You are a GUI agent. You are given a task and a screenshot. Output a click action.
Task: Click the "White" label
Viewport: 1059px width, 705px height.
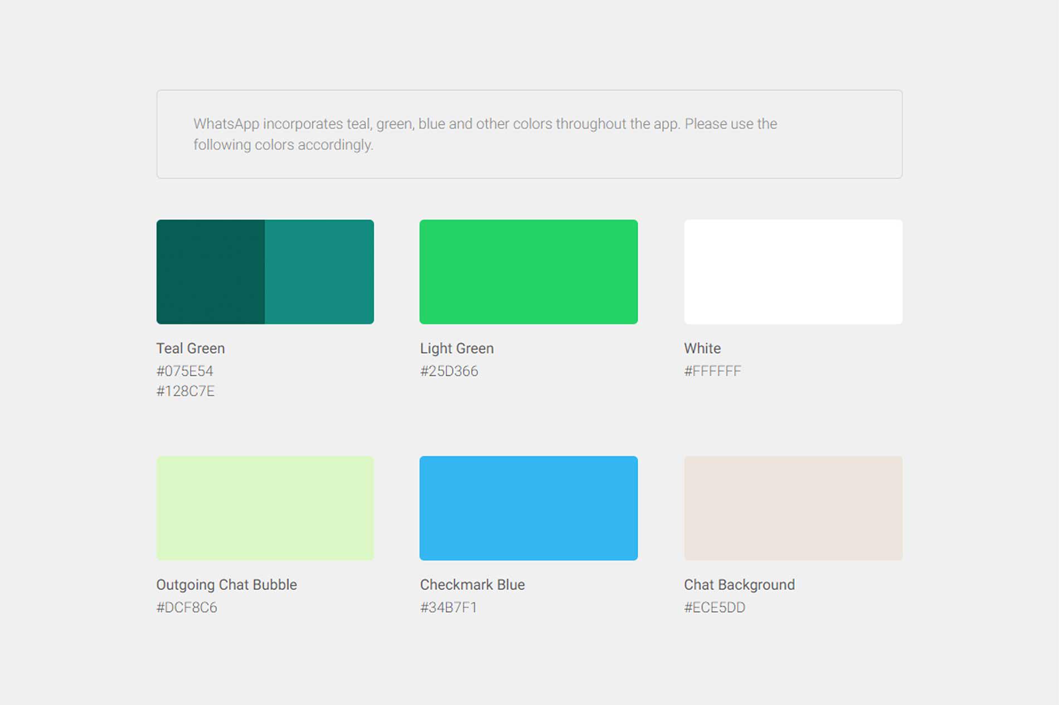tap(702, 349)
